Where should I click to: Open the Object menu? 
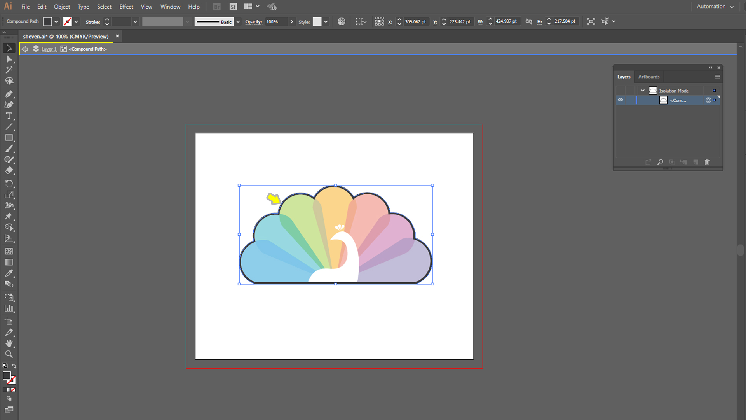[62, 7]
